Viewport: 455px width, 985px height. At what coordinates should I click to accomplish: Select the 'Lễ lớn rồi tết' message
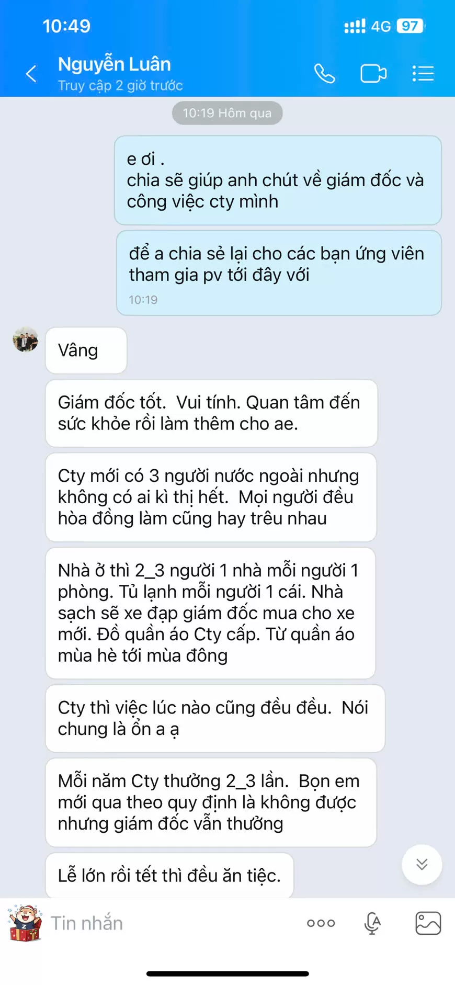point(169,876)
